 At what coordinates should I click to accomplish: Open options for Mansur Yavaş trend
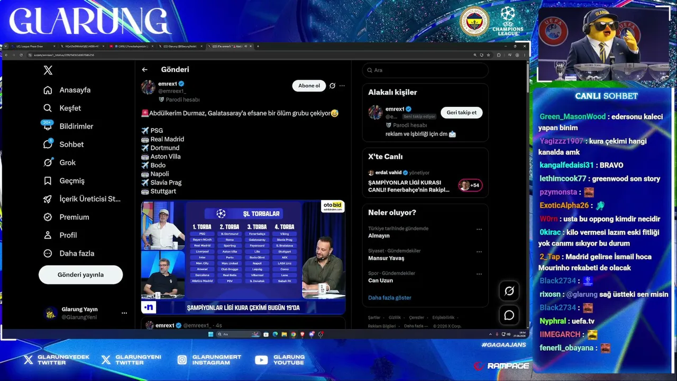pyautogui.click(x=479, y=251)
